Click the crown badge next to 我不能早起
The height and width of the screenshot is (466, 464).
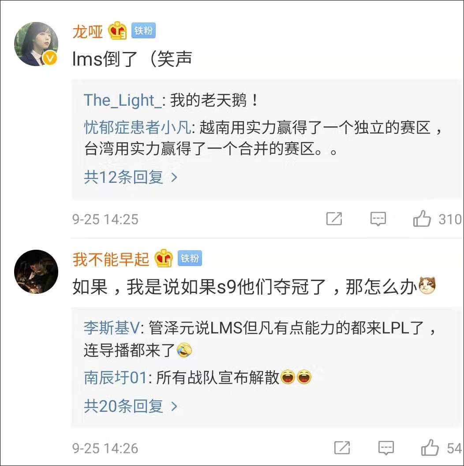pyautogui.click(x=164, y=259)
